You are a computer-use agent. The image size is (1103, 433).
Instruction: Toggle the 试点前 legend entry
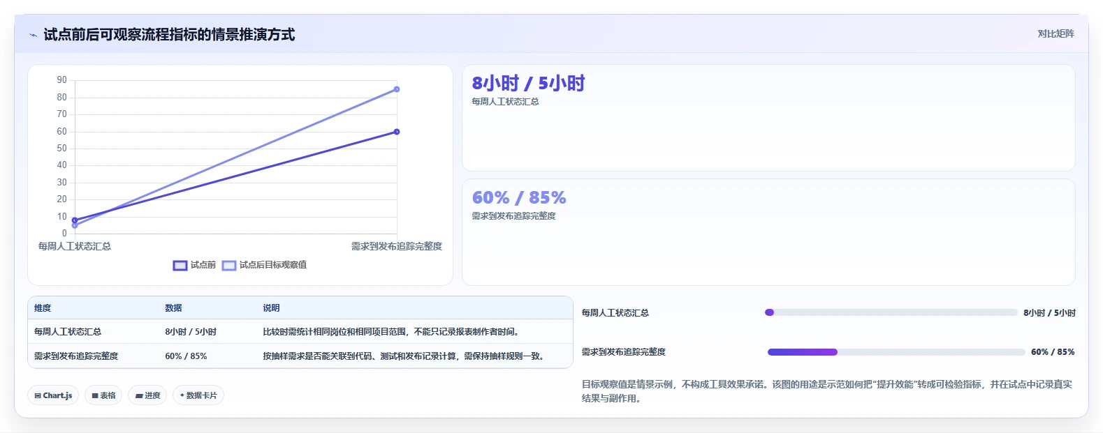[195, 265]
